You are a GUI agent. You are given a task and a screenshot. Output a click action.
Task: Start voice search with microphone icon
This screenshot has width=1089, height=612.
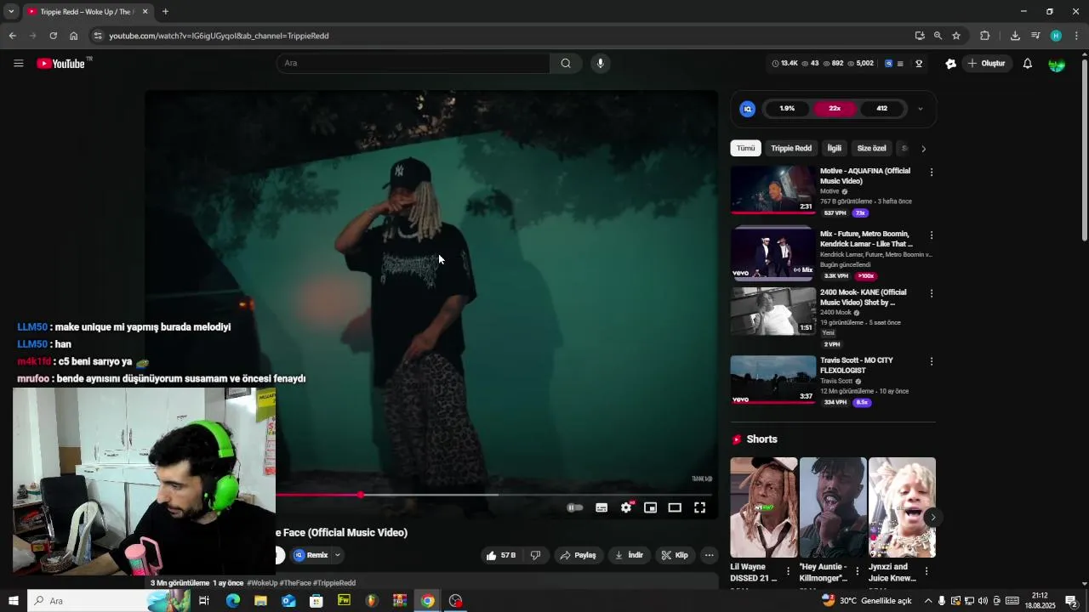pos(601,63)
